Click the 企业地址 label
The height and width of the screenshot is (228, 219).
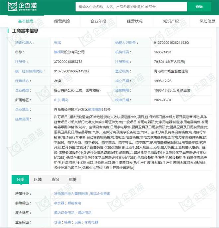(22, 110)
